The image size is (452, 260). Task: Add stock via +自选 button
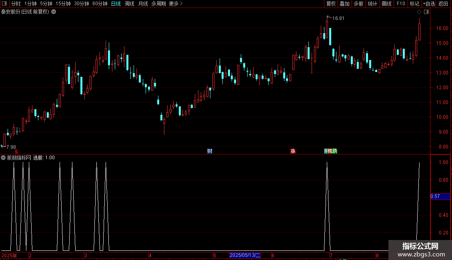[429, 4]
